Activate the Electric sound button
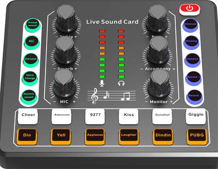Image resolution: width=218 pixels, height=169 pixels. (x=29, y=96)
